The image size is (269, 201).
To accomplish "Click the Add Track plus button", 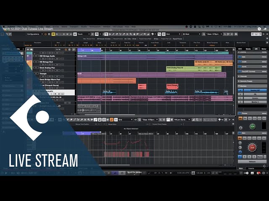I will tap(28, 49).
